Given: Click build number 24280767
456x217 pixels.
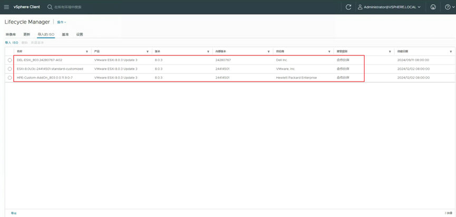Looking at the screenshot, I should 223,60.
